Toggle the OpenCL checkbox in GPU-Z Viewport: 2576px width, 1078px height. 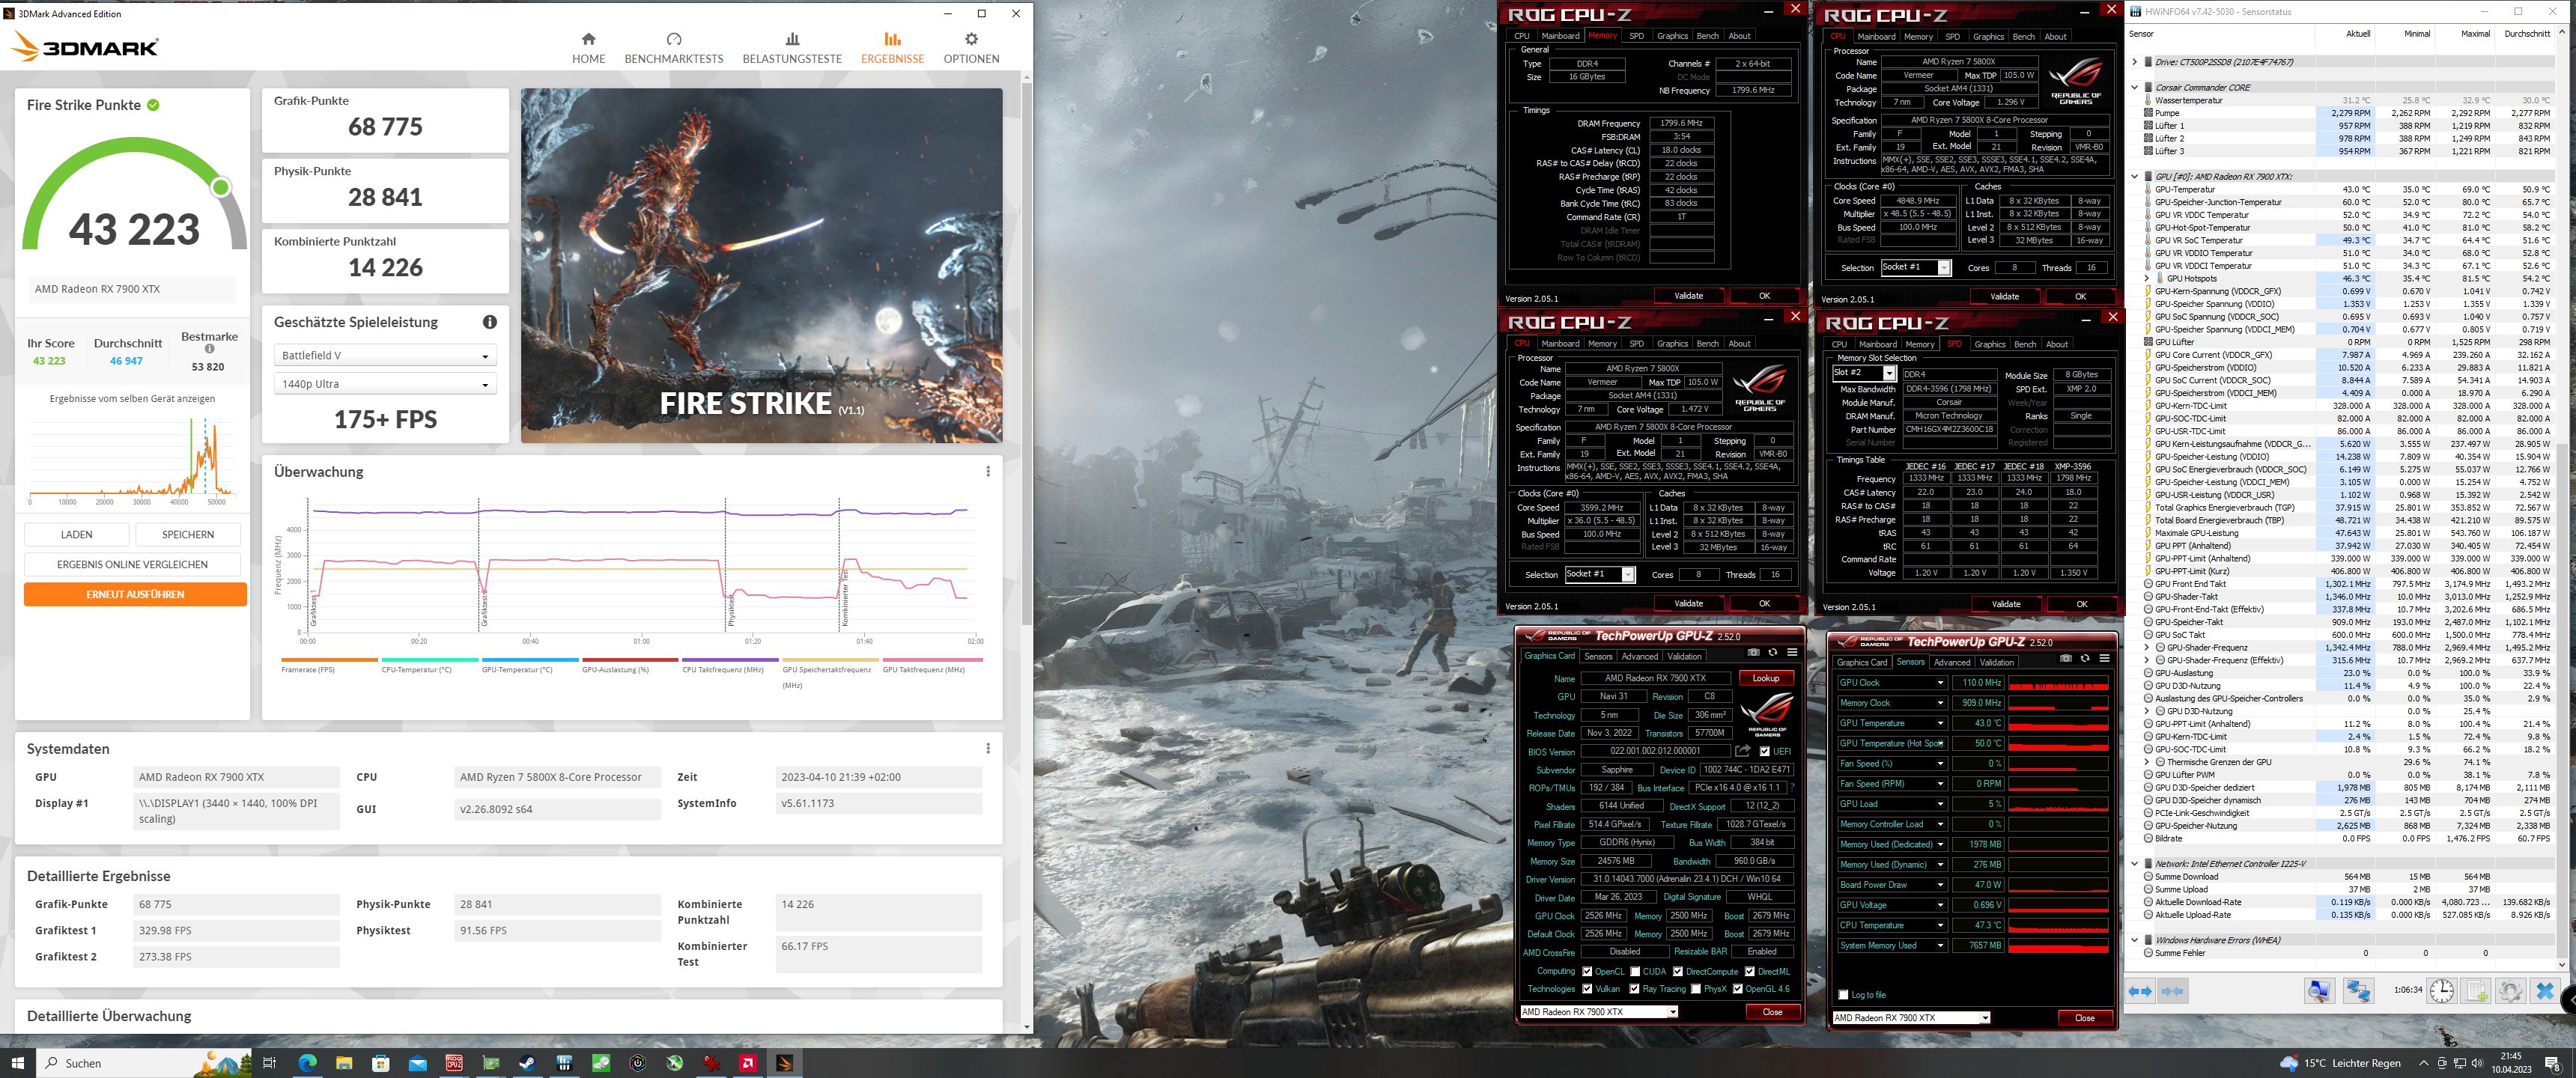(x=1587, y=971)
